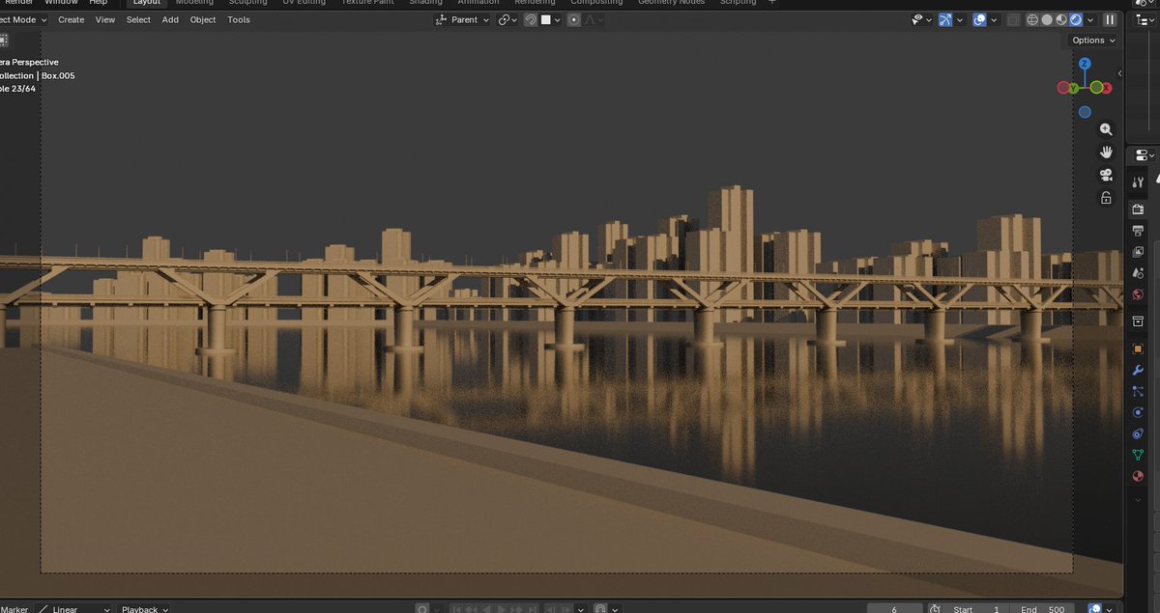Open the Particles properties tab
Screen dimensions: 1160x613
[1138, 391]
